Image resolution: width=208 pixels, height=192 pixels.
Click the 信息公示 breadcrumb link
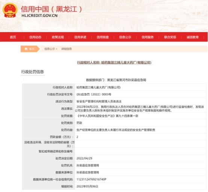[50, 49]
